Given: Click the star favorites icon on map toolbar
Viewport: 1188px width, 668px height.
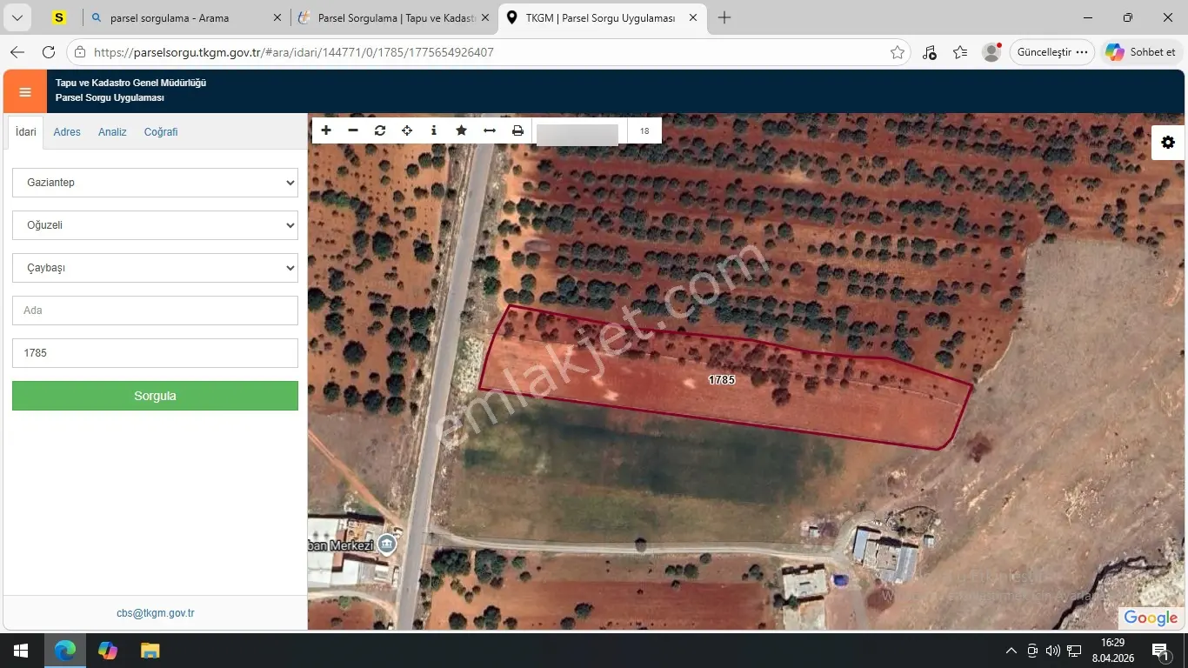Looking at the screenshot, I should click(x=462, y=130).
